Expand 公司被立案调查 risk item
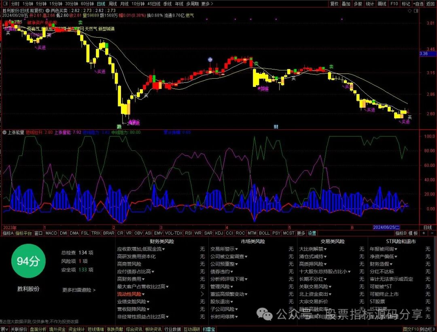The height and width of the screenshot is (332, 437). 229,256
